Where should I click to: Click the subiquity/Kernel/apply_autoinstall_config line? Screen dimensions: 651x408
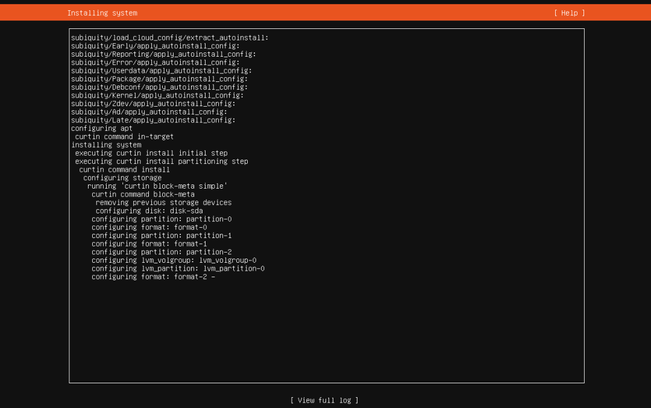(x=157, y=95)
